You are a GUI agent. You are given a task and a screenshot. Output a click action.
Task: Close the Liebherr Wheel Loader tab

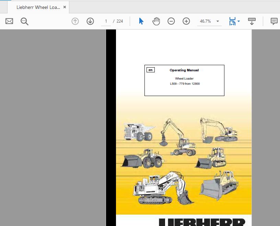coord(65,7)
